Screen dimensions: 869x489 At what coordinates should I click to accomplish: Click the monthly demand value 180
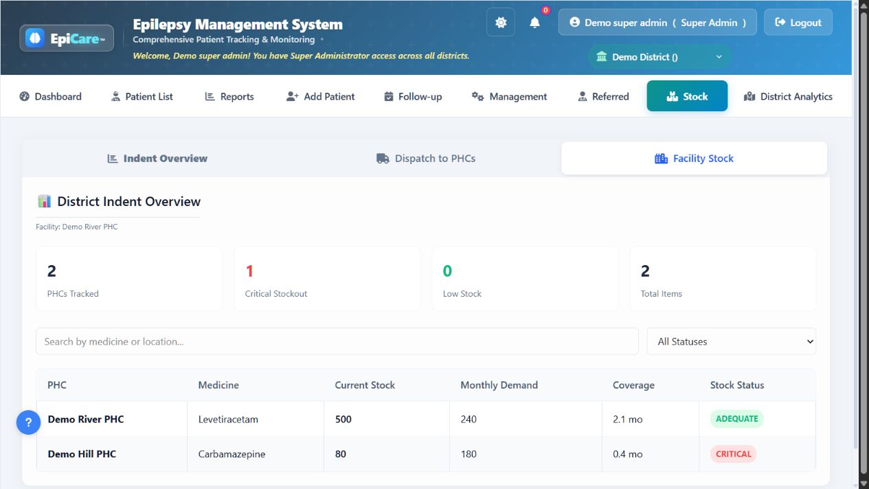click(x=469, y=454)
